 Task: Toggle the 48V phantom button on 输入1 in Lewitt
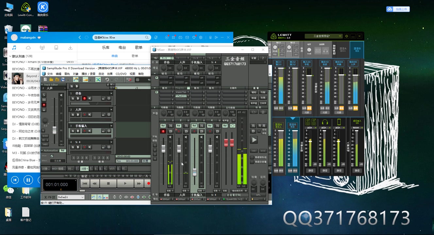[282, 55]
